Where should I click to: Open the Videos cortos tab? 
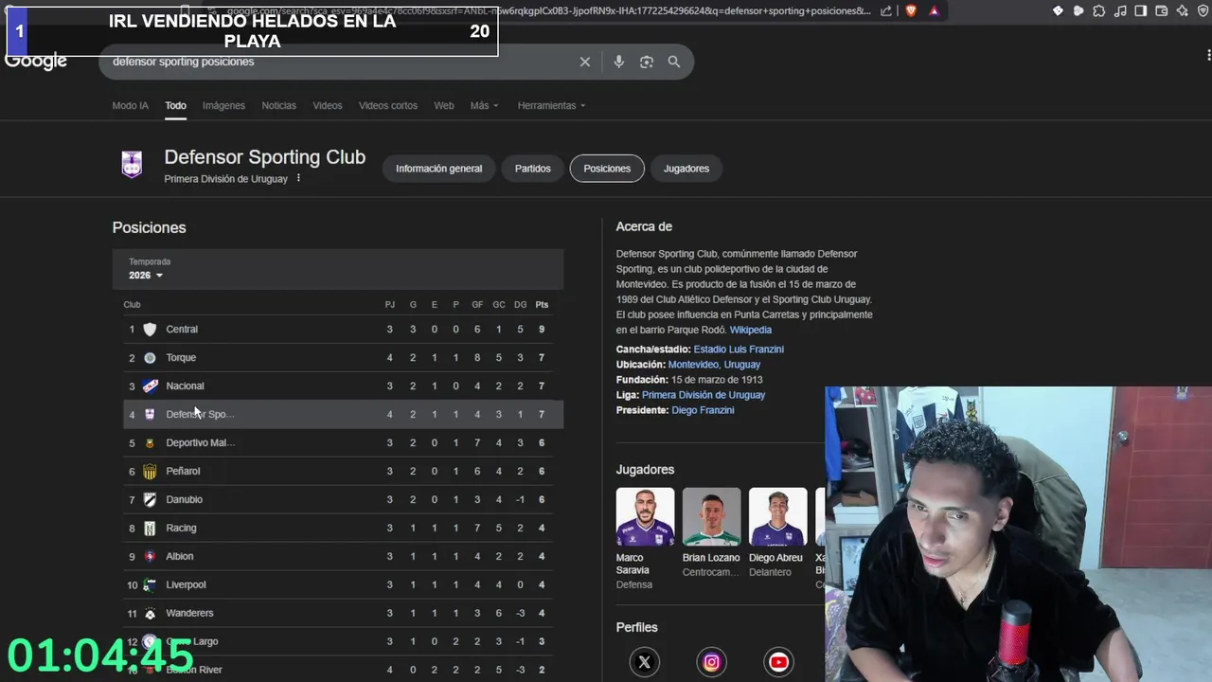point(388,105)
